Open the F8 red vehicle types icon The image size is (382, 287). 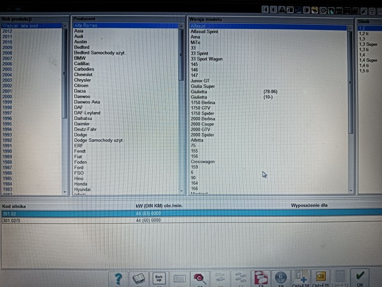click(261, 279)
